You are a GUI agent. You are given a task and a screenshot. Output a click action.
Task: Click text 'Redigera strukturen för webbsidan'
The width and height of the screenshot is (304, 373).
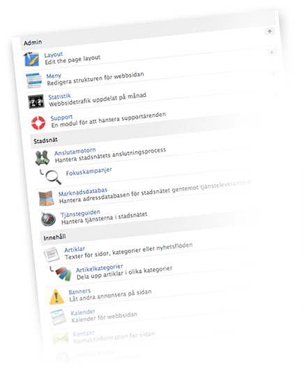[95, 79]
